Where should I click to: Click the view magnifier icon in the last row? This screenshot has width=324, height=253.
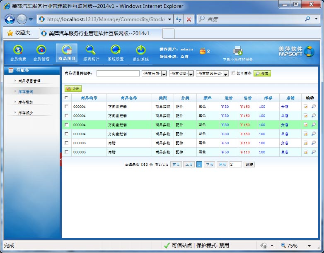313,152
